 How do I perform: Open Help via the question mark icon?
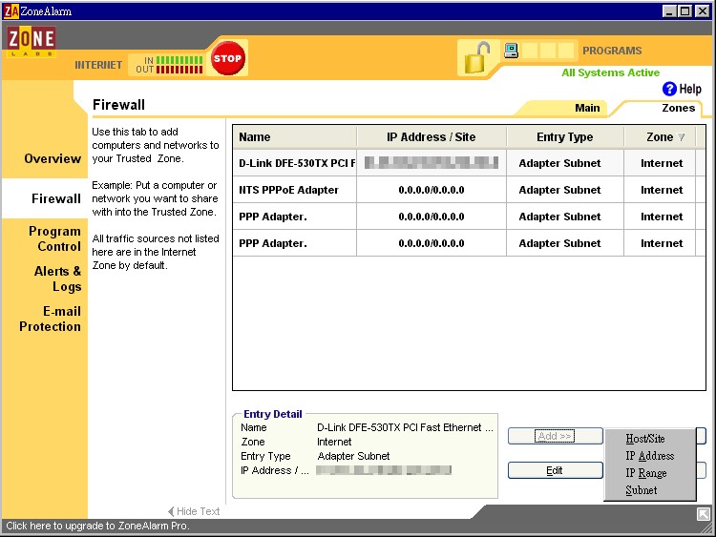(x=669, y=89)
